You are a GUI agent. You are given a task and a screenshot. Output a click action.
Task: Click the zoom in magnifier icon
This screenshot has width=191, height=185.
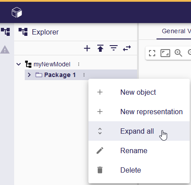click(178, 53)
